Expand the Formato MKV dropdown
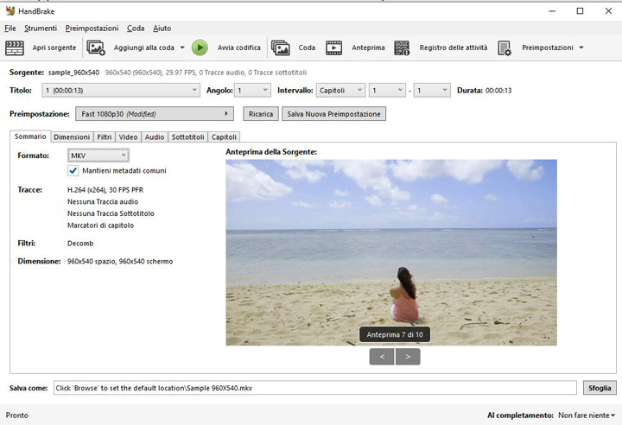The image size is (622, 425). pyautogui.click(x=98, y=155)
